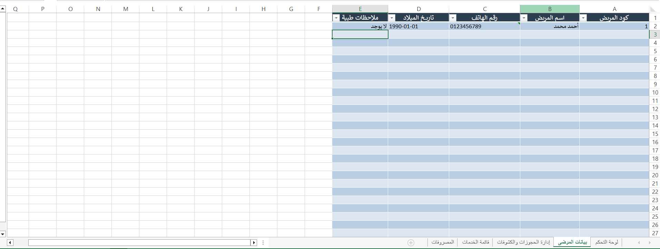Click the horizontal scrollbar track
Image resolution: width=660 pixels, height=249 pixels.
[x=138, y=242]
